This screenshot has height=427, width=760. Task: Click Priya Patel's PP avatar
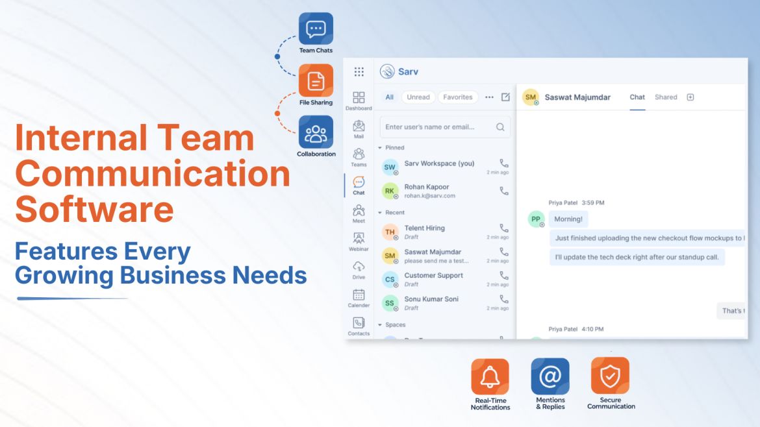coord(536,219)
